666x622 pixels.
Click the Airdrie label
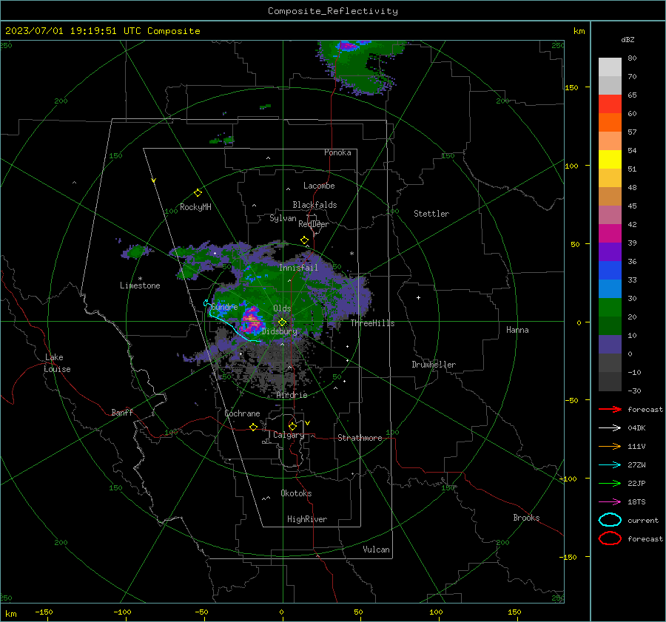292,395
